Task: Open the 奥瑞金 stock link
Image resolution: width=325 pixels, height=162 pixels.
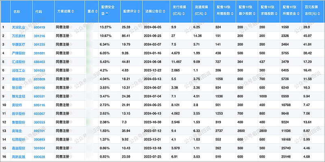Action: (x=17, y=131)
